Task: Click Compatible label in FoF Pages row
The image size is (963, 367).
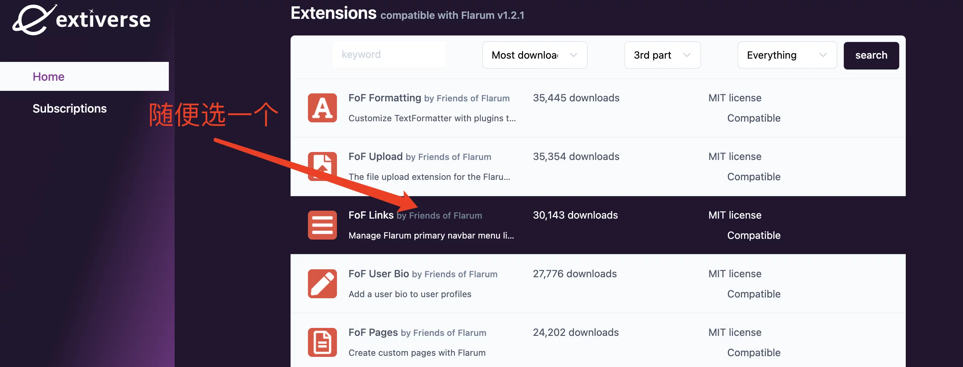Action: [754, 353]
